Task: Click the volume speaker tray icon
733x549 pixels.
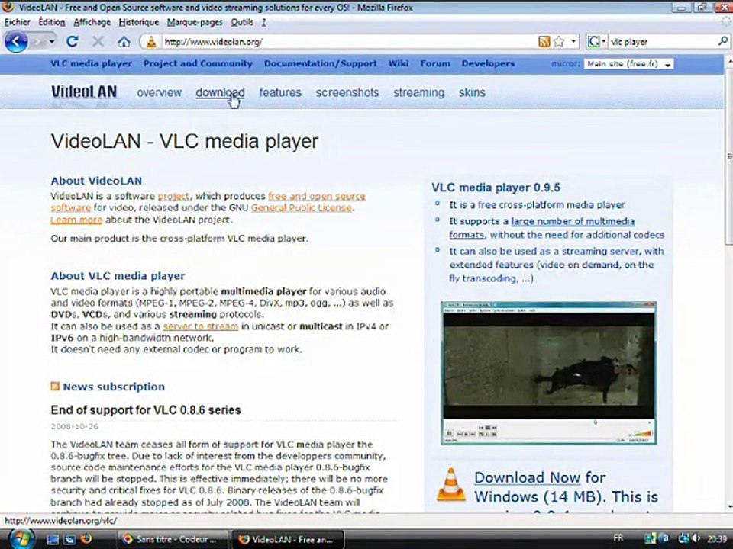Action: point(695,538)
